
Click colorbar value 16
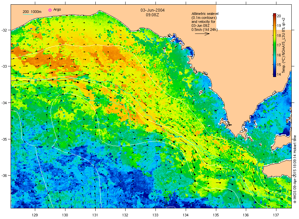coord(279,55)
